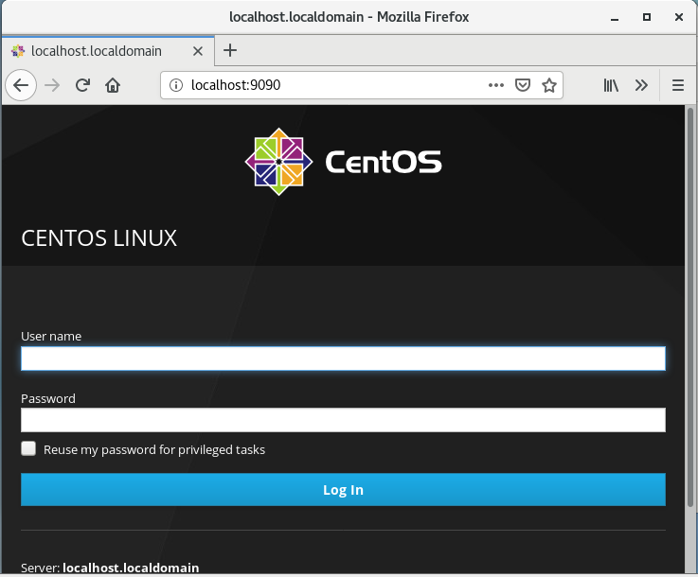Image resolution: width=698 pixels, height=577 pixels.
Task: Click the Log In button
Action: click(343, 490)
